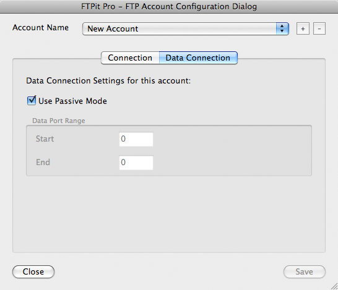Focus the End port input field
The width and height of the screenshot is (338, 290).
pyautogui.click(x=136, y=163)
